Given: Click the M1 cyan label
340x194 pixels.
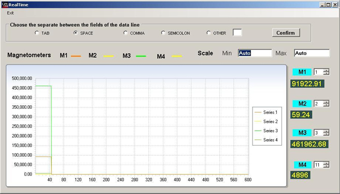Looking at the screenshot, I should click(x=302, y=72).
